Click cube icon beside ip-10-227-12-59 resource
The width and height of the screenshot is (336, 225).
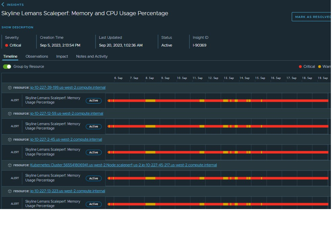click(10, 114)
